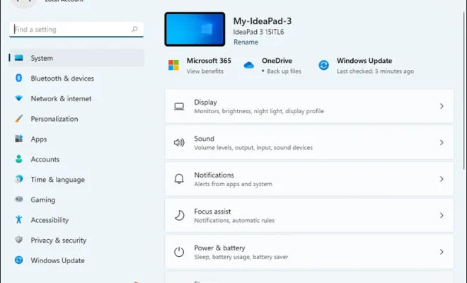Open Sound settings title

pos(204,139)
